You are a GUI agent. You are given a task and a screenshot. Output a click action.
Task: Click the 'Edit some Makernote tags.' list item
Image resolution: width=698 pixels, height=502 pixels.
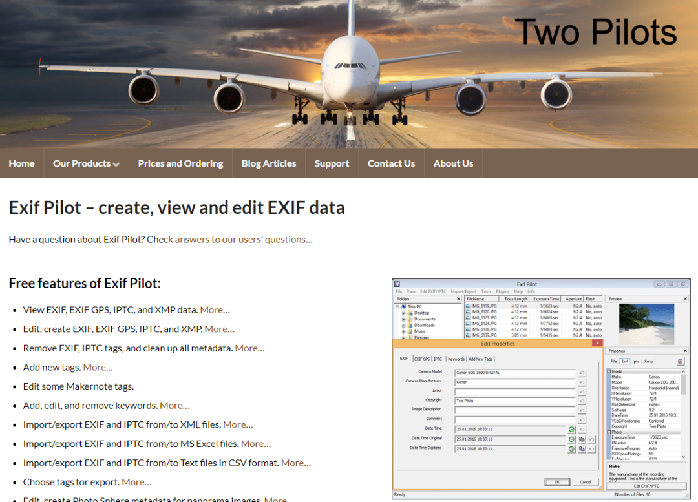coord(78,386)
